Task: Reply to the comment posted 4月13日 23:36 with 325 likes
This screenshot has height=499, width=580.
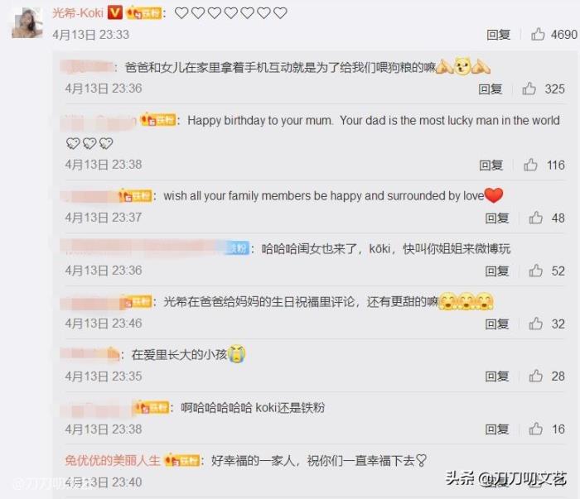Action: tap(491, 89)
